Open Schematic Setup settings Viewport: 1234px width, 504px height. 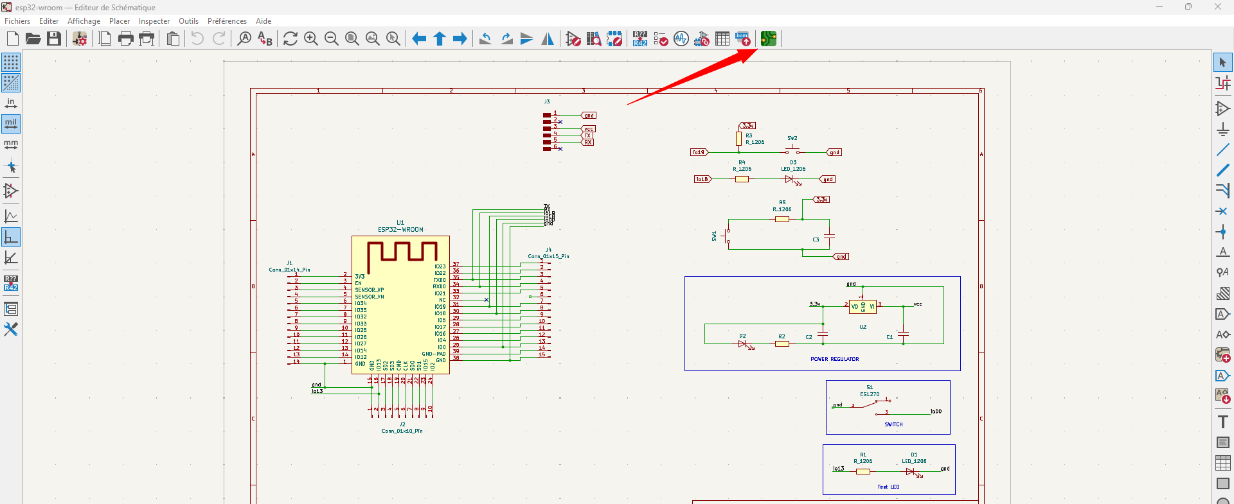tap(80, 39)
